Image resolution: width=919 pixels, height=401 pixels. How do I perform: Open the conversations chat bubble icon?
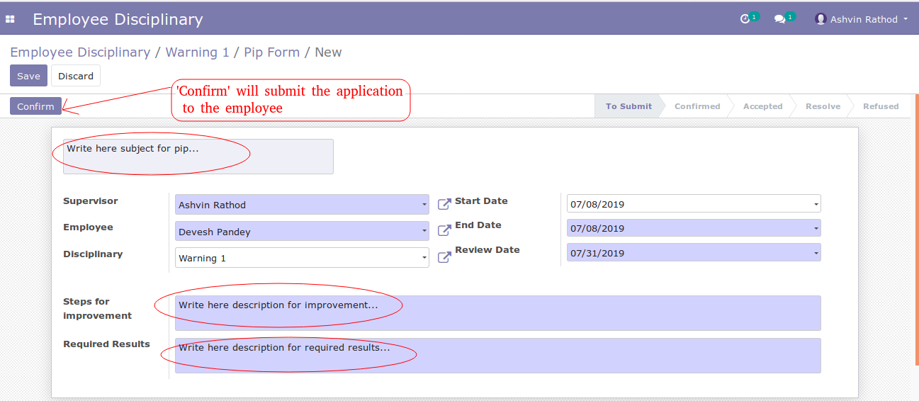(779, 19)
